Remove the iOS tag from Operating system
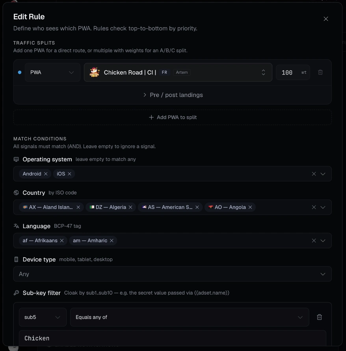Image resolution: width=346 pixels, height=351 pixels. click(70, 174)
